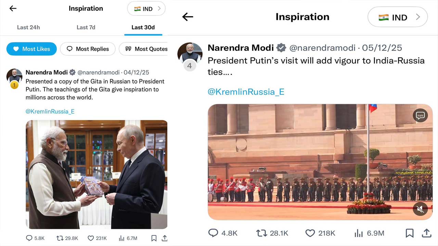Share the Gita tweet via the share icon
This screenshot has height=246, width=438.
164,238
